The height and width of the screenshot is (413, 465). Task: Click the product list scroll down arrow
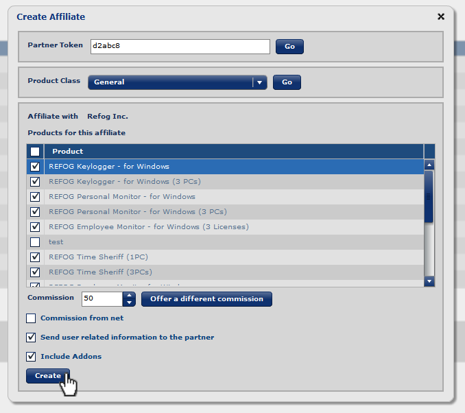(x=429, y=281)
